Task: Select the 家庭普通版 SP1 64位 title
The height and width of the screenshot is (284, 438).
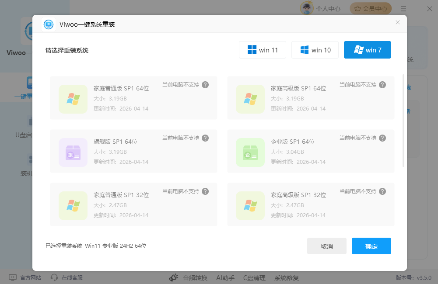Action: pos(121,88)
